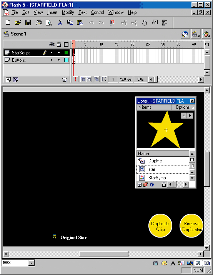Open the zoom percentage dropdown
213x275 pixels.
pos(32,263)
